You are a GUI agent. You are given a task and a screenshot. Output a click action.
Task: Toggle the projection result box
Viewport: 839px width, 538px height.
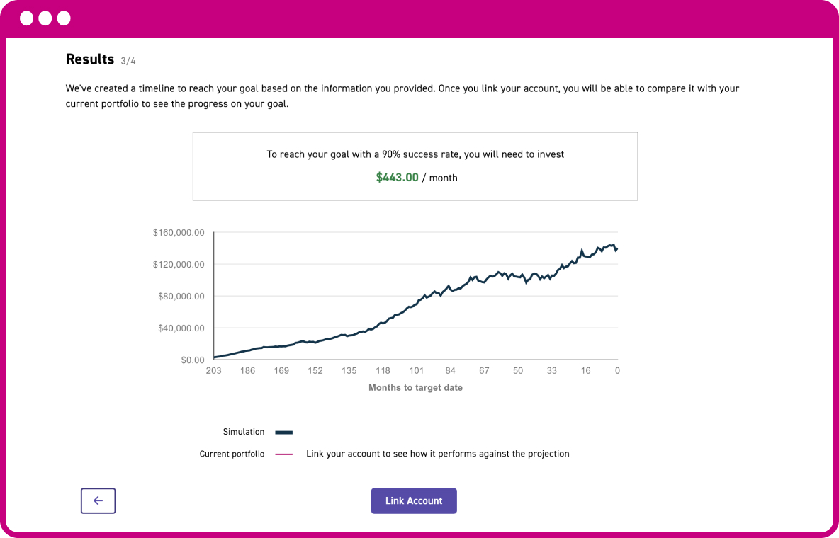tap(415, 166)
